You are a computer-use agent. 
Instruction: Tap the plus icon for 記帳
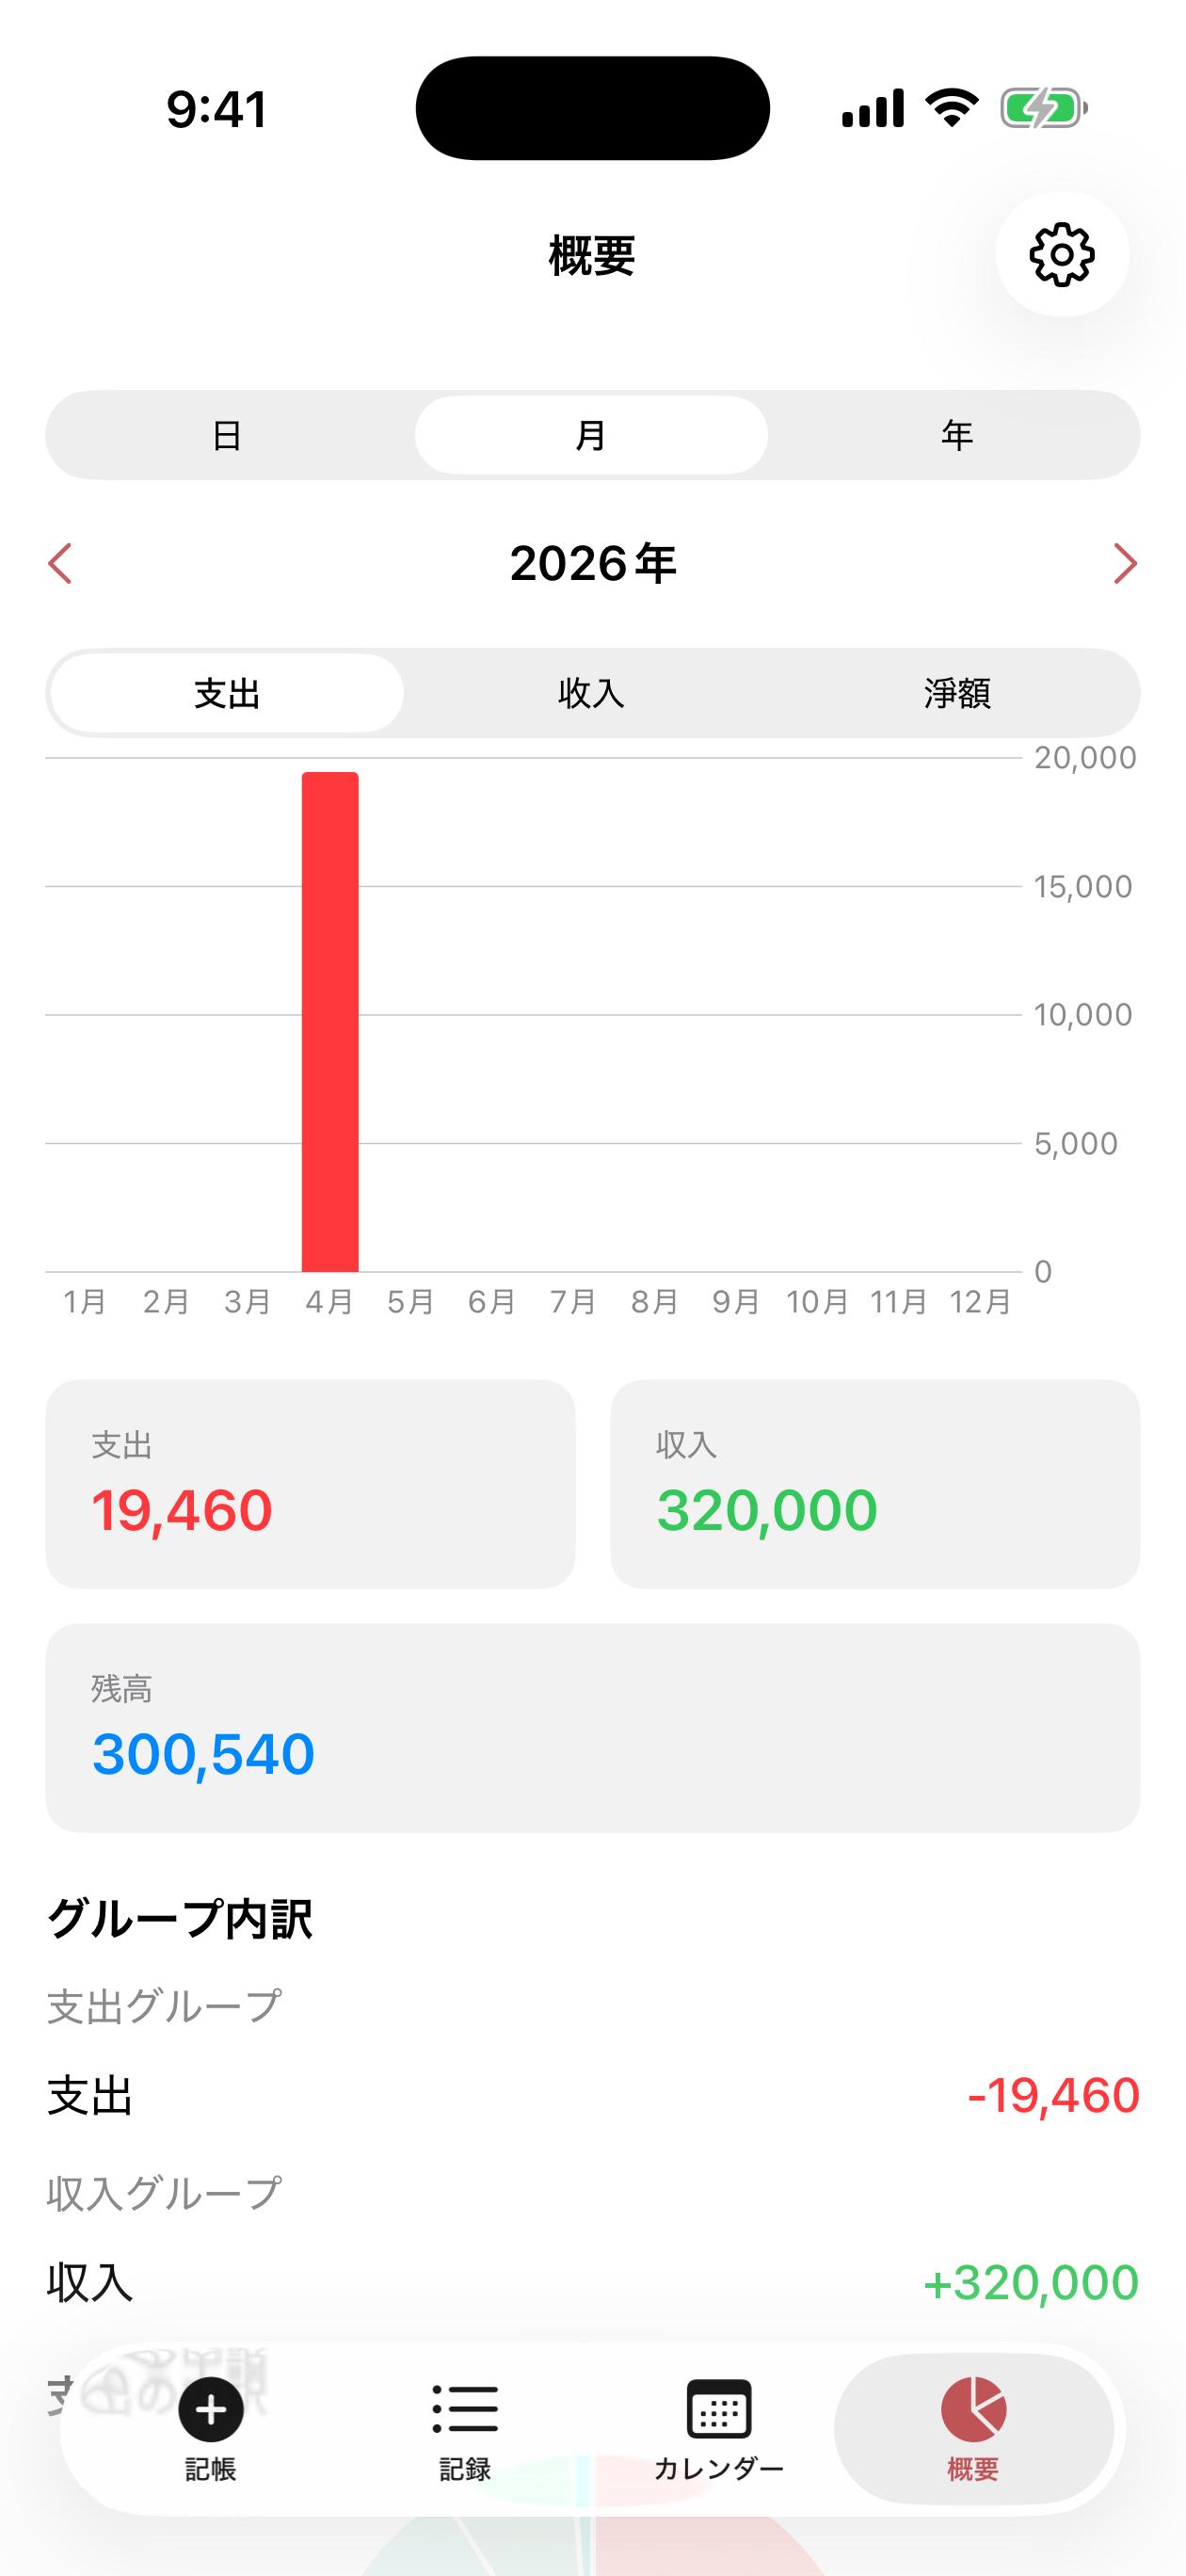click(211, 2410)
